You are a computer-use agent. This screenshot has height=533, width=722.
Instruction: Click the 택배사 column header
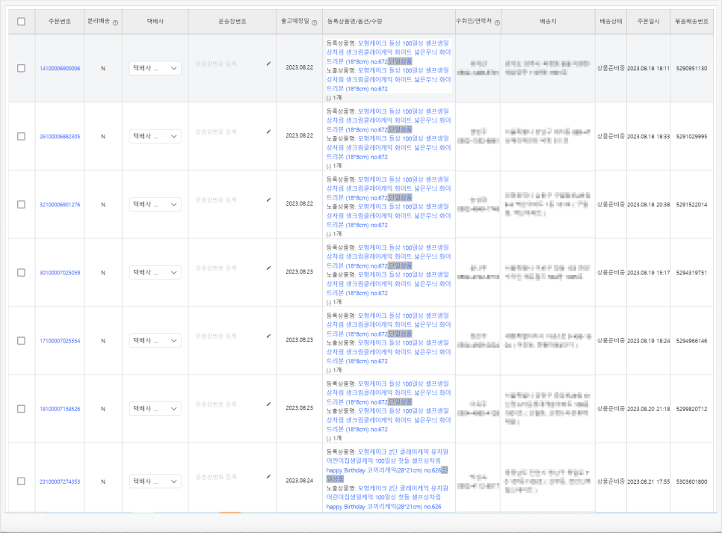pyautogui.click(x=155, y=22)
